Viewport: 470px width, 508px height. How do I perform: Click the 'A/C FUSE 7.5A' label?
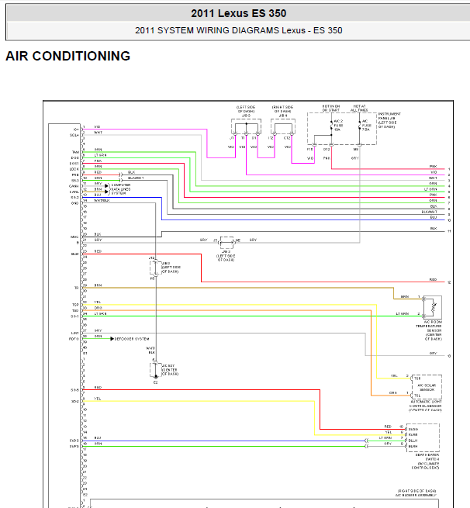coord(366,126)
